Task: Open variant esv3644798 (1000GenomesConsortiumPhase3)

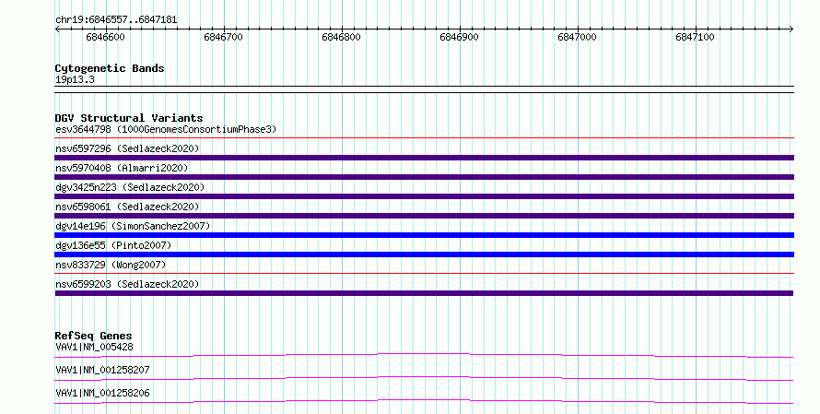Action: point(166,129)
